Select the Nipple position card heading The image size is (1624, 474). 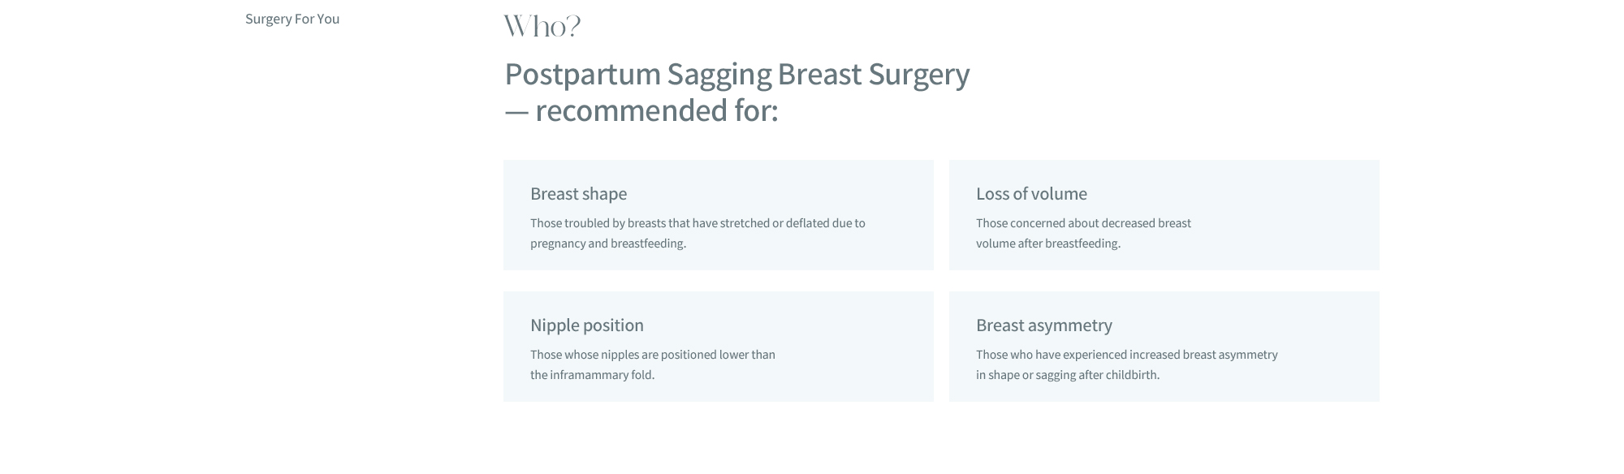point(587,325)
